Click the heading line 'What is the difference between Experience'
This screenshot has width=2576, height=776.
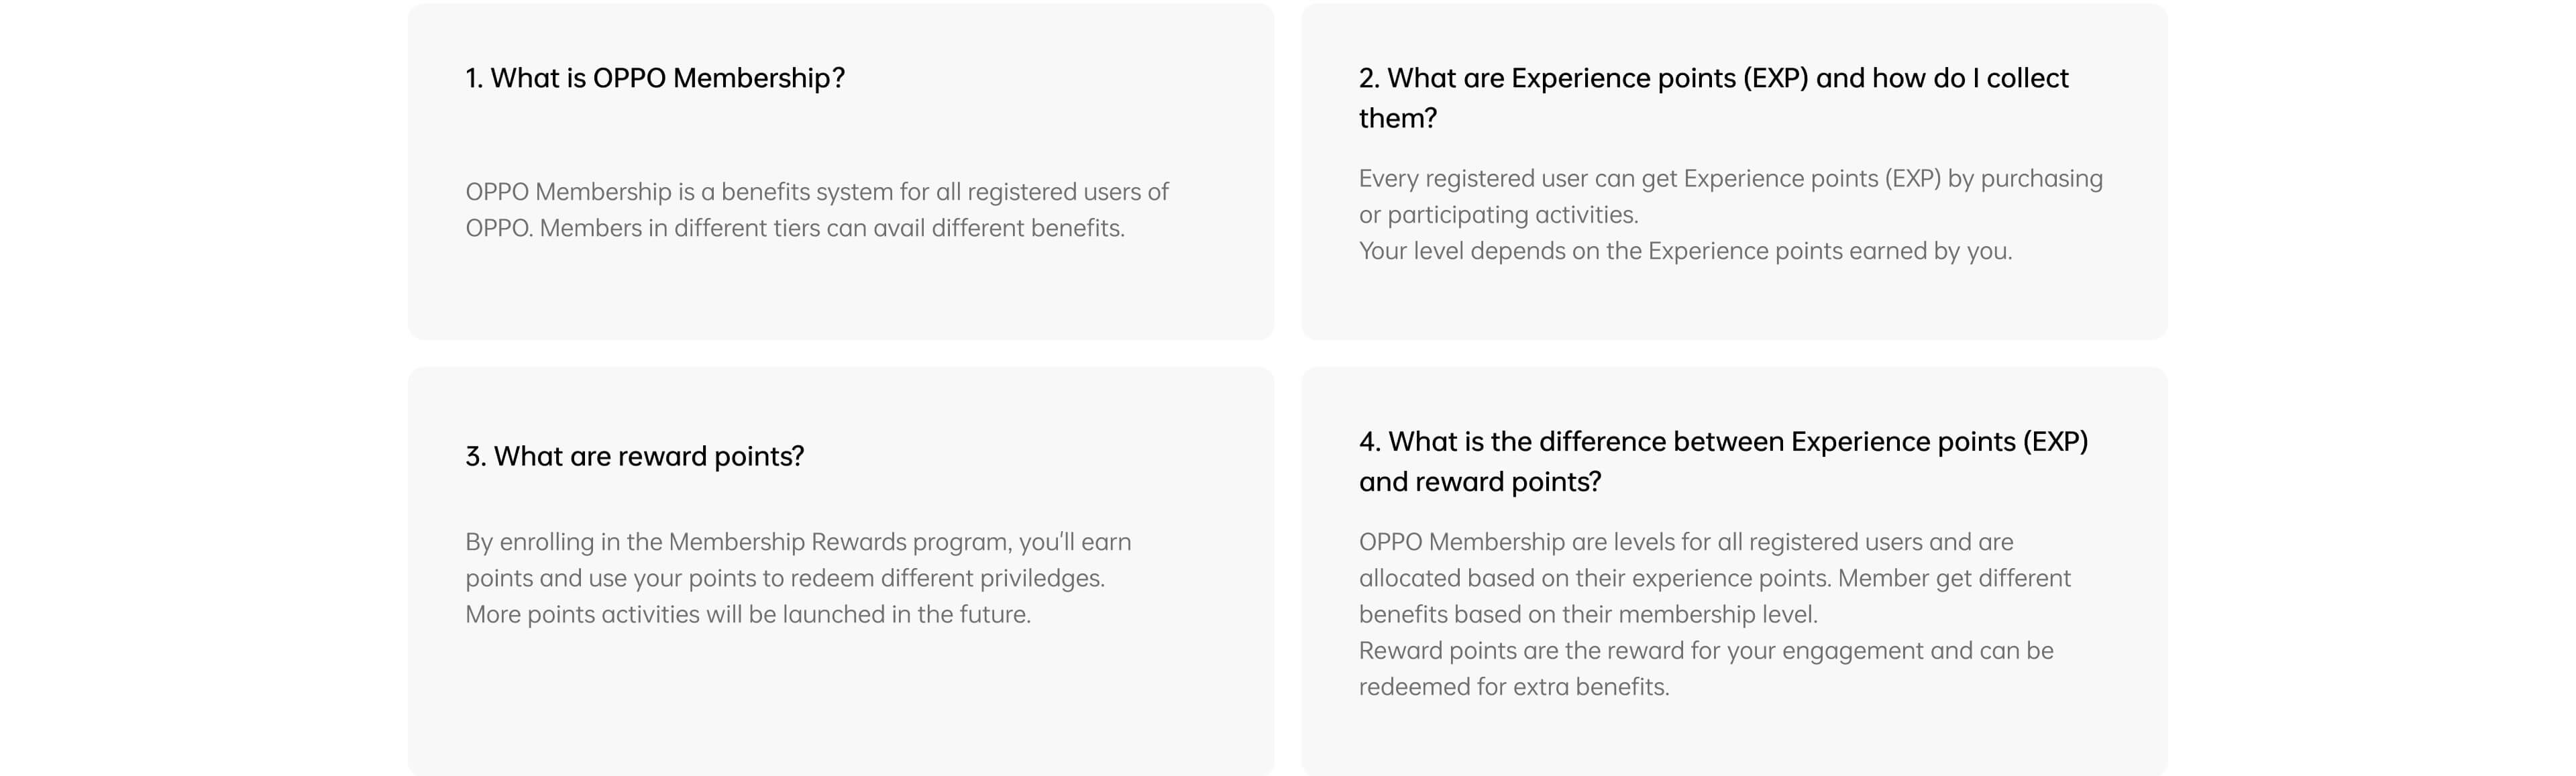pyautogui.click(x=1723, y=442)
